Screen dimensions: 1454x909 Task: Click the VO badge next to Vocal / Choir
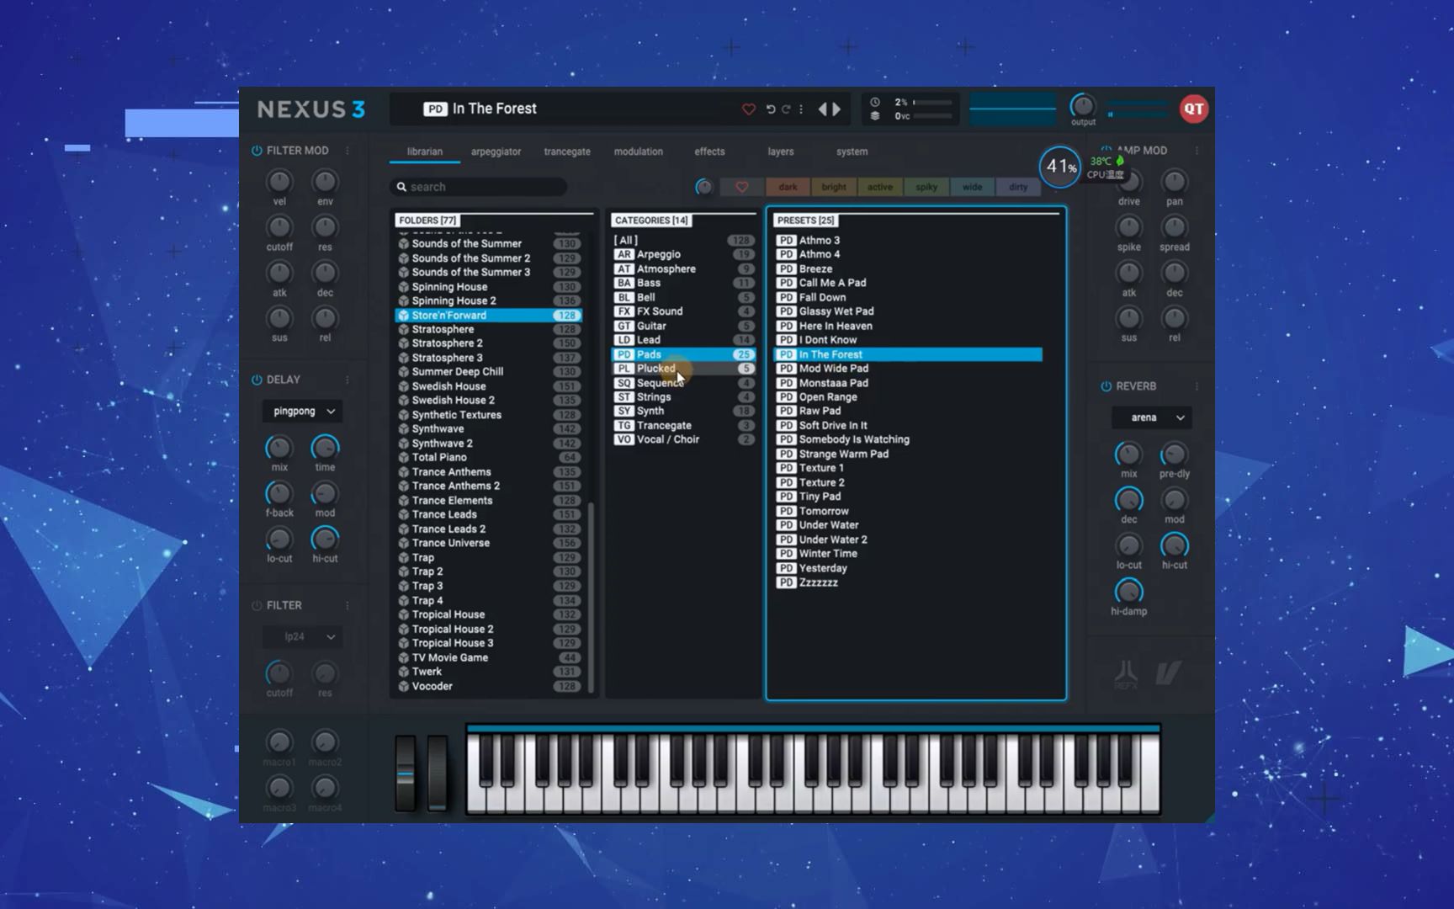click(x=624, y=439)
